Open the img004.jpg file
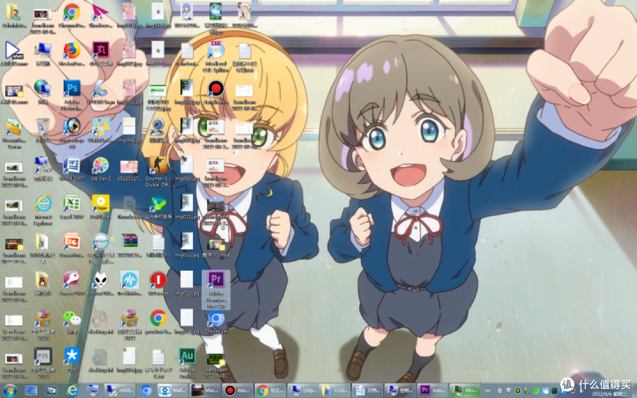 [x=129, y=131]
